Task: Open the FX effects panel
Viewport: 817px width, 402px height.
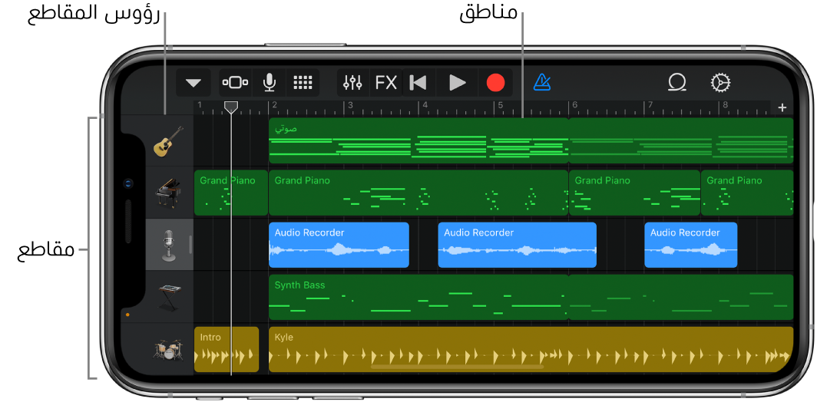Action: 385,83
